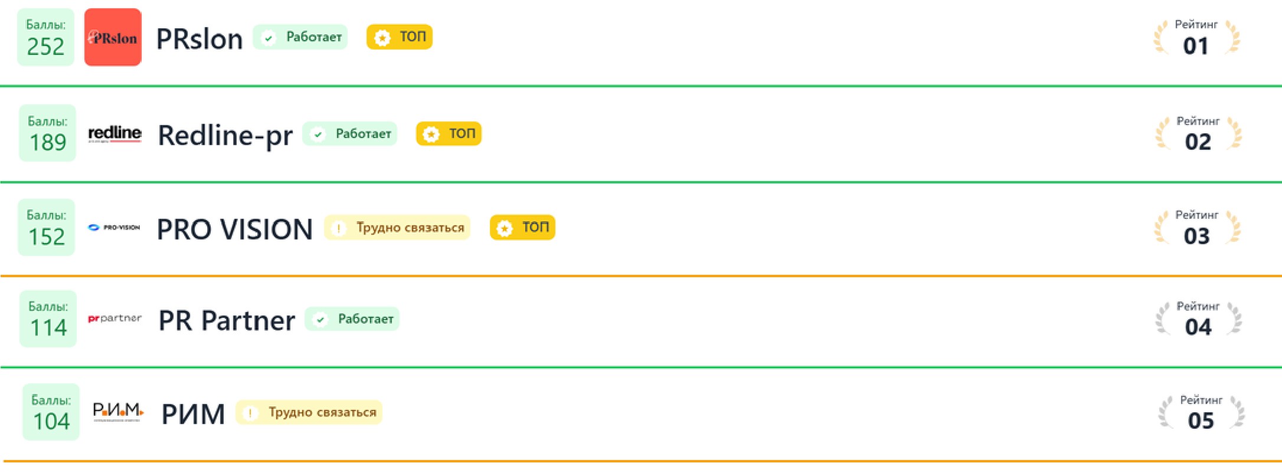1282x473 pixels.
Task: Click the Рейтинг 01 laurel badge
Action: coord(1196,38)
